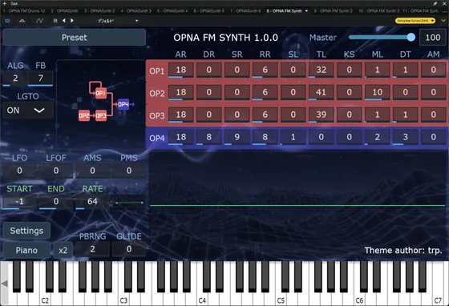Viewport: 449px width, 306px height.
Task: Click OP3 DT value 1
Action: pos(406,115)
